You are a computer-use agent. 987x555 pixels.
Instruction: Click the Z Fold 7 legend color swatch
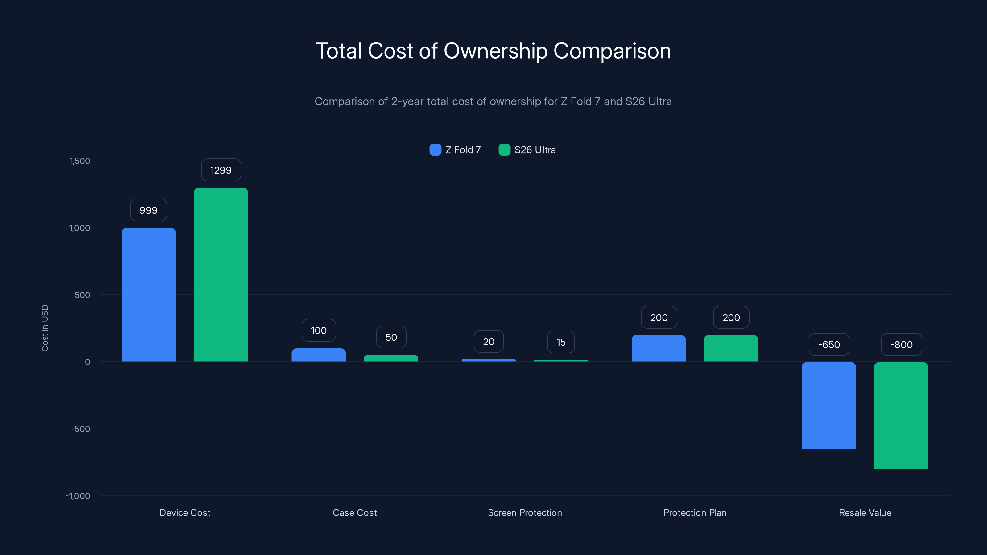point(435,150)
